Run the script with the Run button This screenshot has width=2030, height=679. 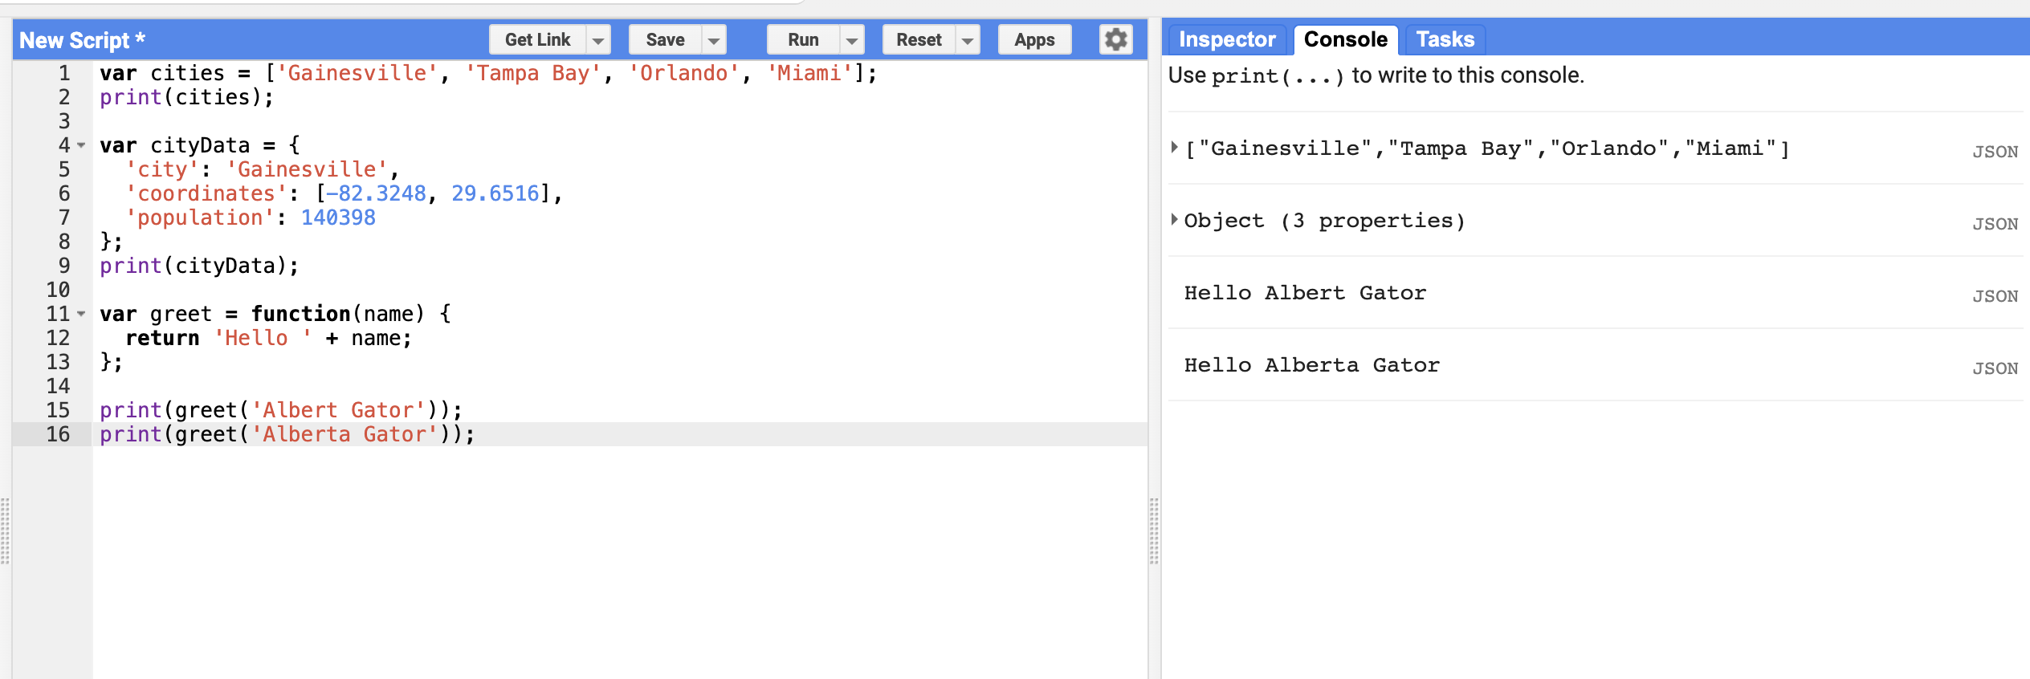point(803,39)
